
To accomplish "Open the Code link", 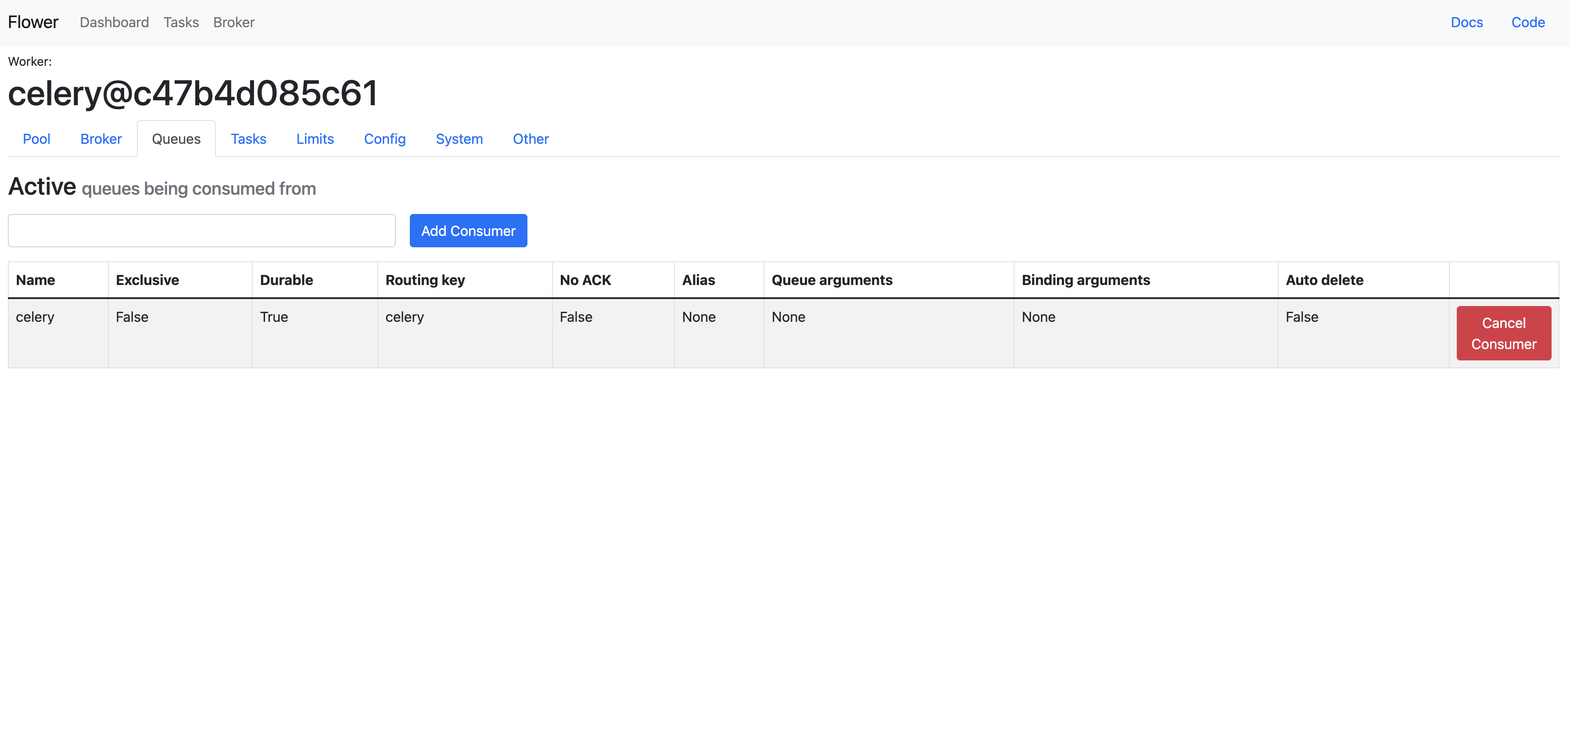I will click(1528, 22).
